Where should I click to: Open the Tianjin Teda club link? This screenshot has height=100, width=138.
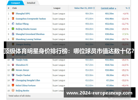point(22,60)
